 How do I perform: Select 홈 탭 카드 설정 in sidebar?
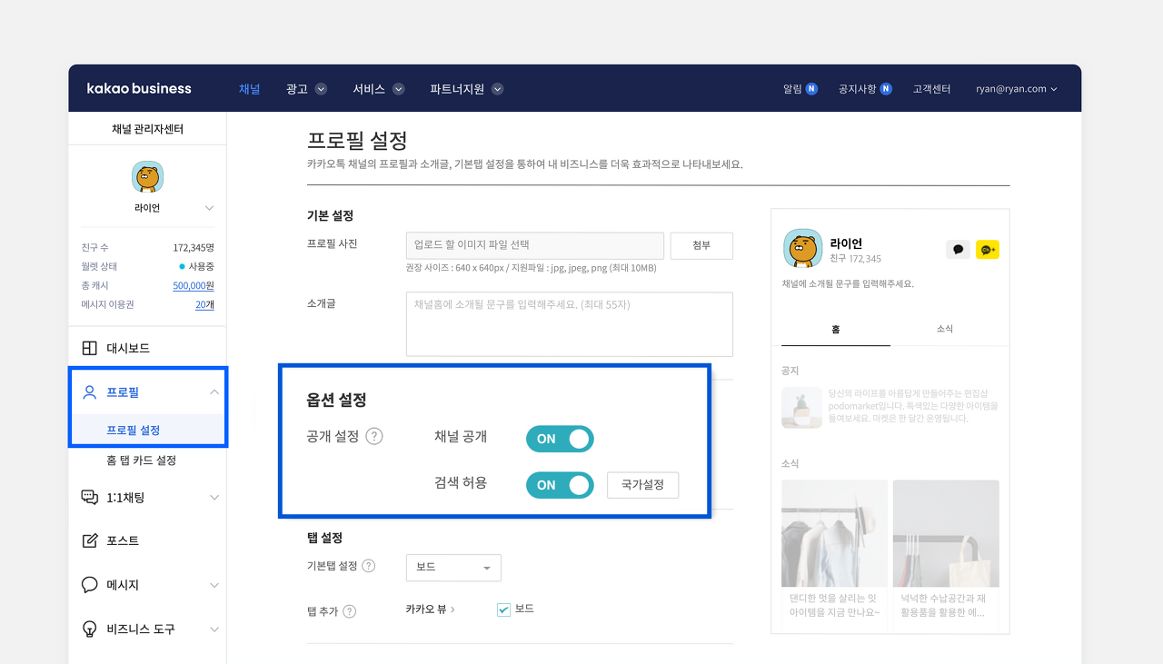(x=141, y=461)
